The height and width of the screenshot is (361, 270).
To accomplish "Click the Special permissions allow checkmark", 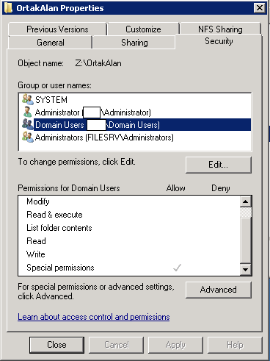I will click(x=177, y=268).
